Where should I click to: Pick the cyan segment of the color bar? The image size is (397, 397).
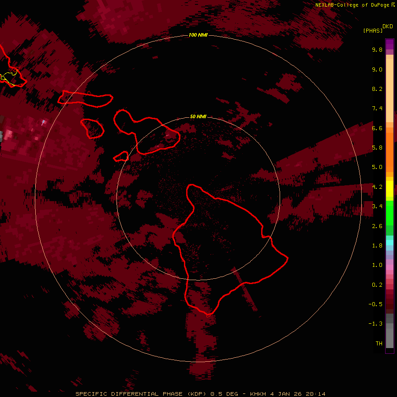[390, 243]
